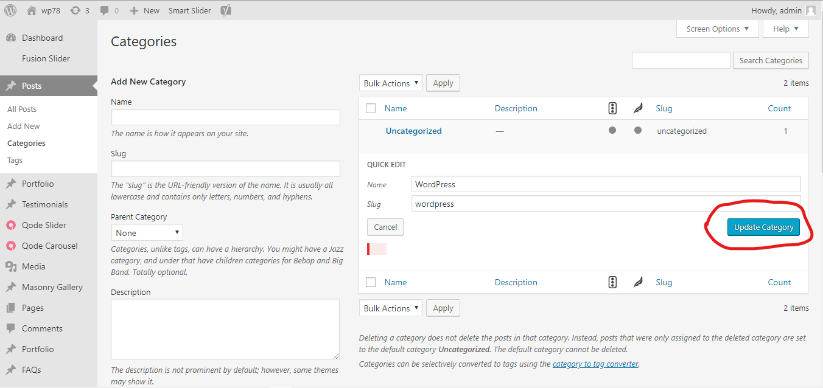Visit the wp78 site home icon

[x=32, y=10]
